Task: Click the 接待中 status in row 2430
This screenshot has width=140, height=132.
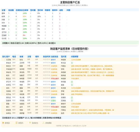Action: 53,63
